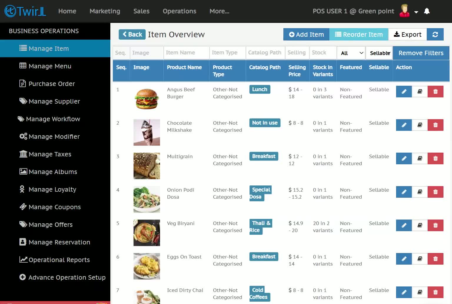Open Advance Operation Setup in sidebar

pyautogui.click(x=55, y=277)
